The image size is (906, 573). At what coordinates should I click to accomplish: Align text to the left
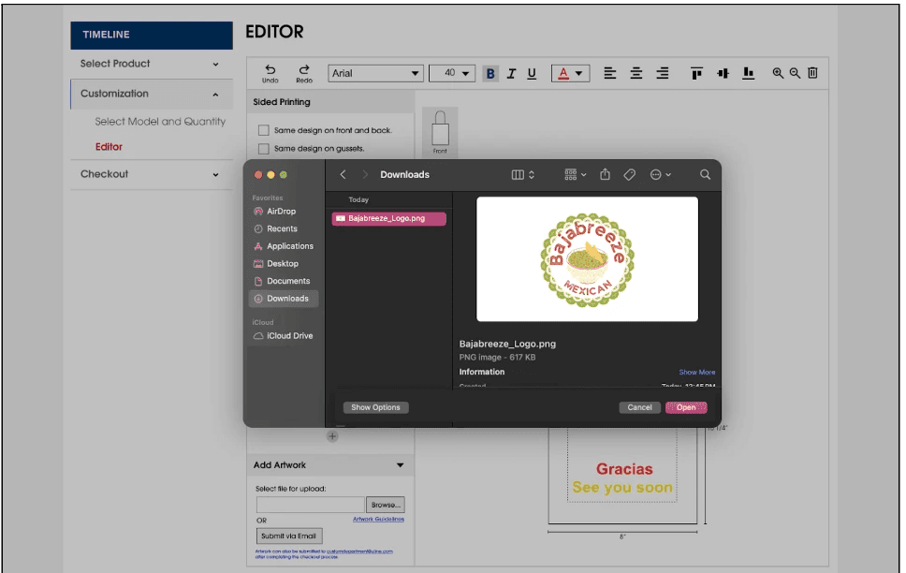click(x=609, y=73)
